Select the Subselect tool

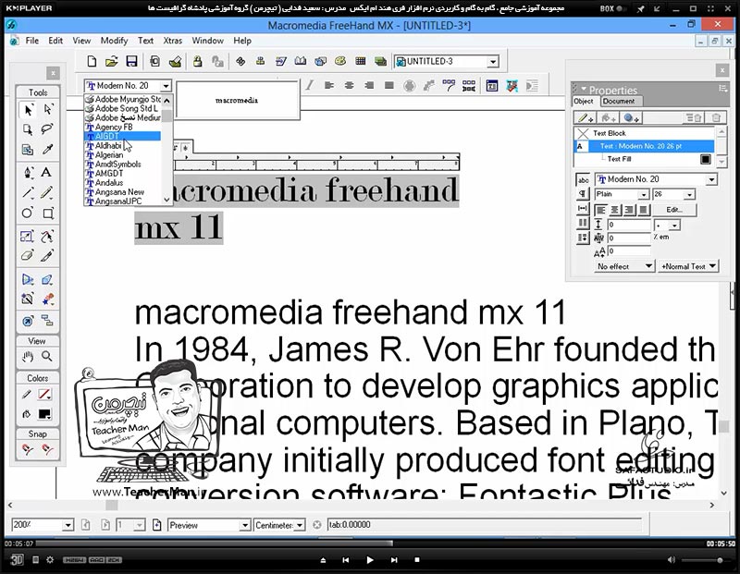(48, 109)
